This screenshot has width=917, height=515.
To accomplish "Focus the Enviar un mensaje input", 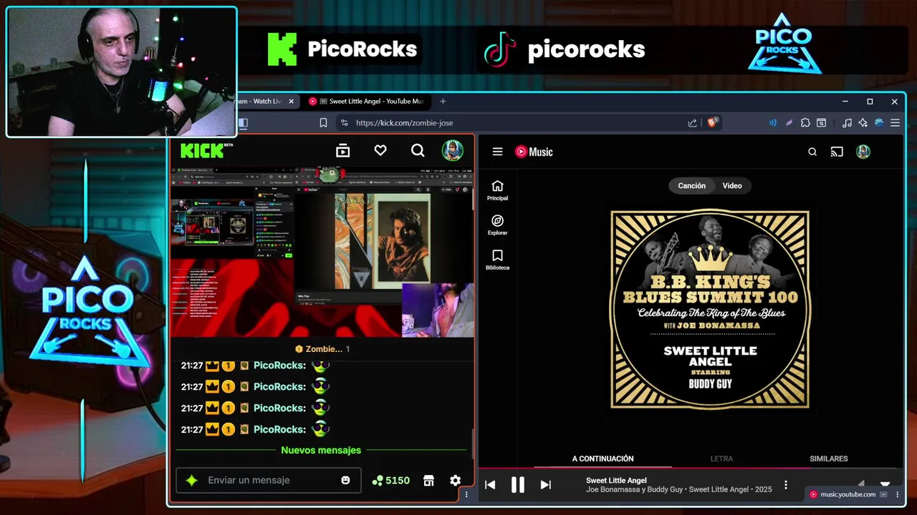I will [x=269, y=480].
